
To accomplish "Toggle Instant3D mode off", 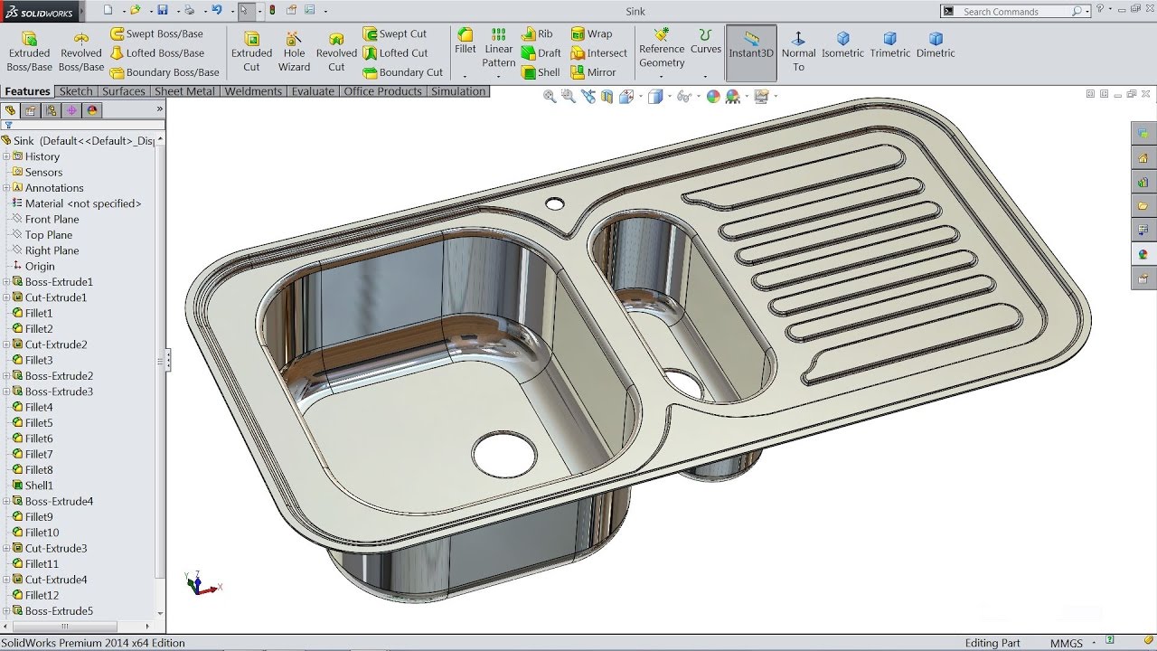I will tap(751, 52).
